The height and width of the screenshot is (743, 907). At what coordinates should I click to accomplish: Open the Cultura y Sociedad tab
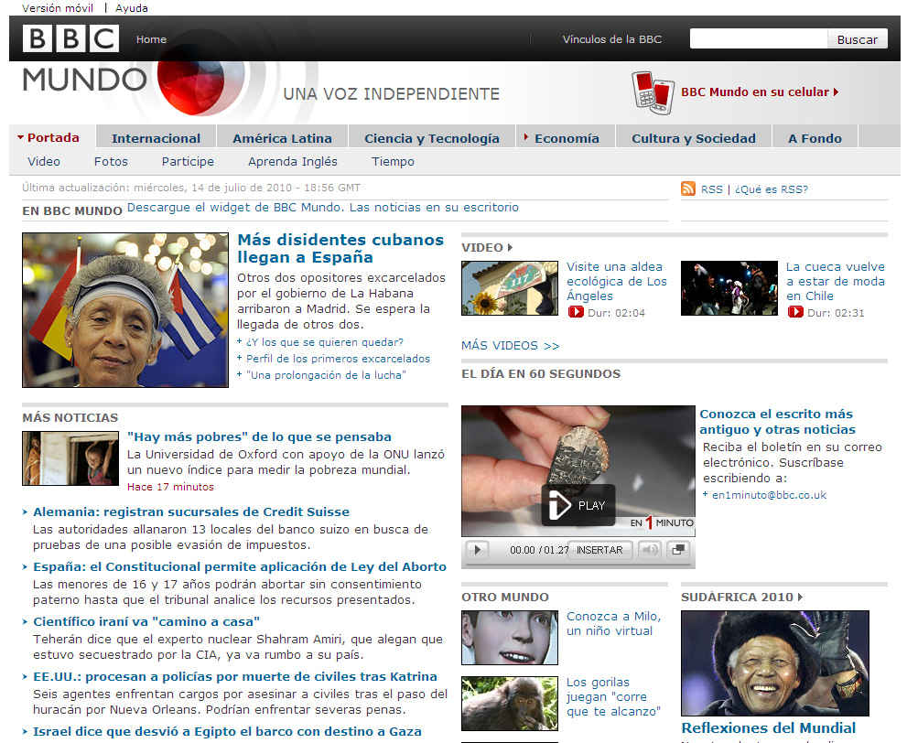[x=694, y=138]
